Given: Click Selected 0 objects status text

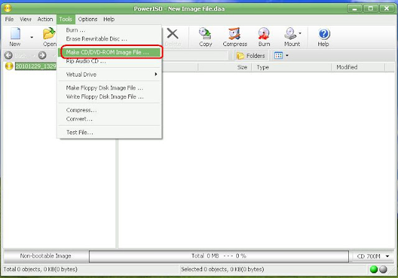Looking at the screenshot, I should click(223, 269).
